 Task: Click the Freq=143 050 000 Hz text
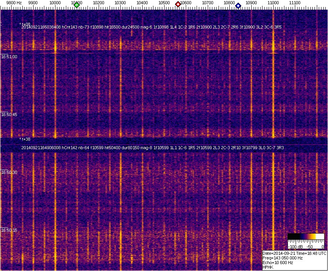pyautogui.click(x=282, y=258)
